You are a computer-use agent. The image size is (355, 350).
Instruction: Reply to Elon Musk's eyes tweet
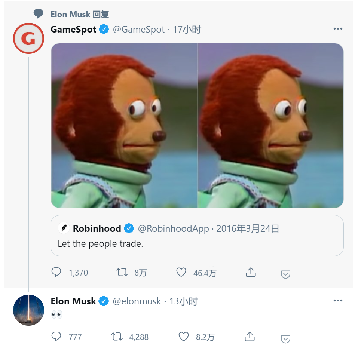tap(56, 337)
